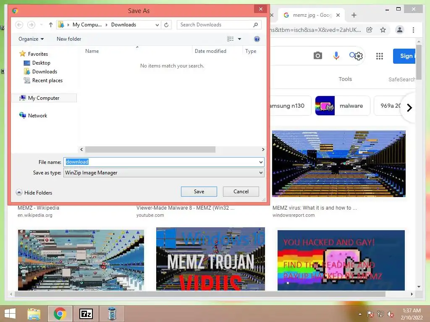
Task: Click the muted volume tray icon
Action: (391, 314)
